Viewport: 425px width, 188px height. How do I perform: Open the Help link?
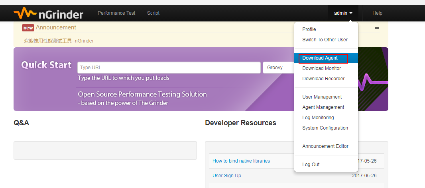coord(377,13)
